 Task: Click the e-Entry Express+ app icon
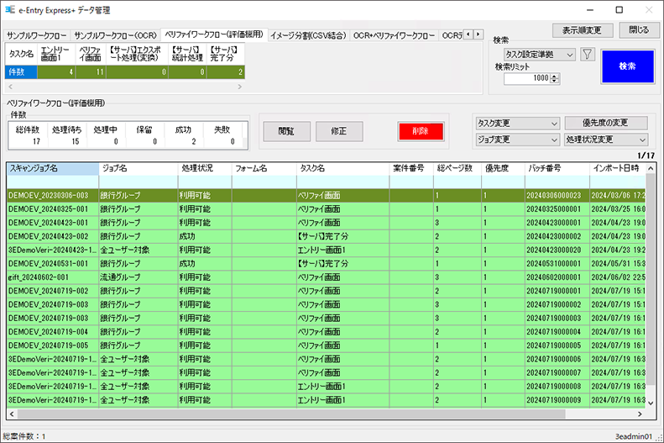9,10
